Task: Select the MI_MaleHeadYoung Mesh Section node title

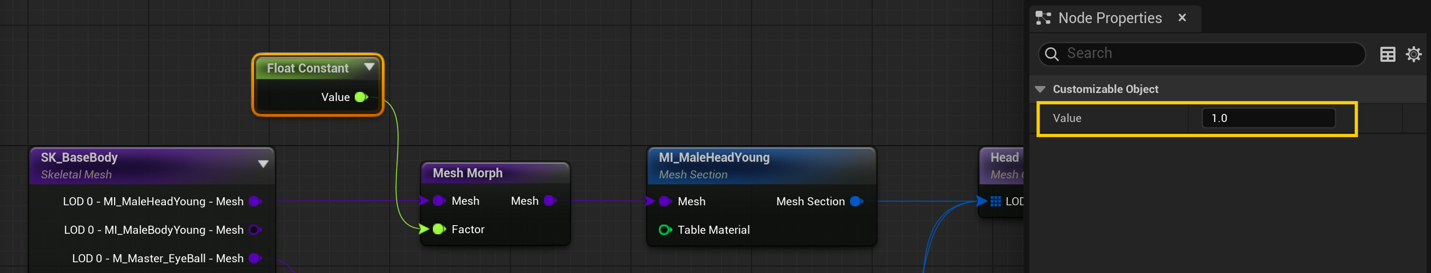Action: 714,157
